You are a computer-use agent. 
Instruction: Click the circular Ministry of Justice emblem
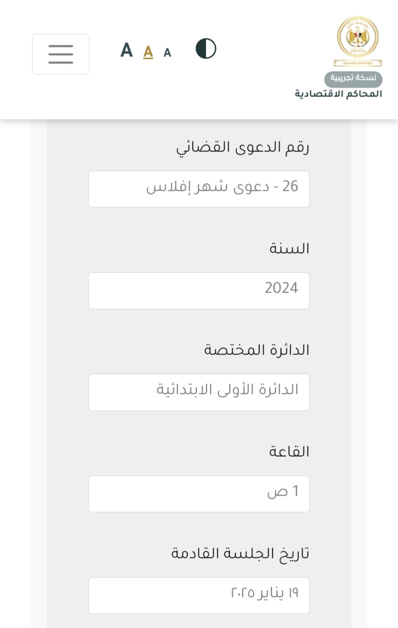[358, 37]
